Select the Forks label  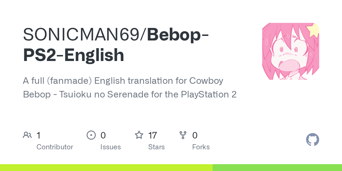coord(201,147)
